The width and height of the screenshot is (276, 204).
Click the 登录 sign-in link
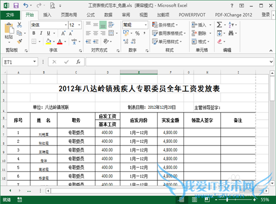tap(266, 14)
